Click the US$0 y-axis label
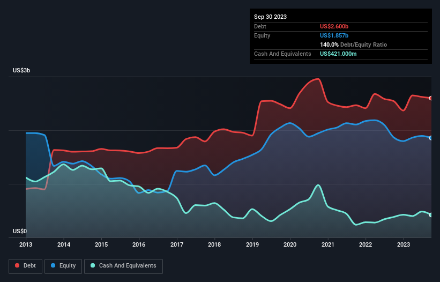 point(20,231)
